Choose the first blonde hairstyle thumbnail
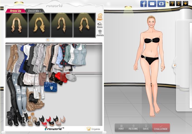 pyautogui.click(x=16, y=25)
